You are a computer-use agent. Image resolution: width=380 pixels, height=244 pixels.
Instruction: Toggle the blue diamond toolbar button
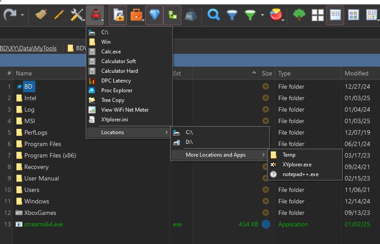[154, 15]
